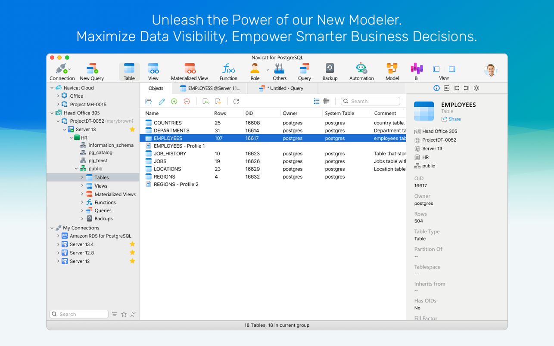Viewport: 554px width, 346px height.
Task: Open the BI toolbar icon
Action: 417,72
